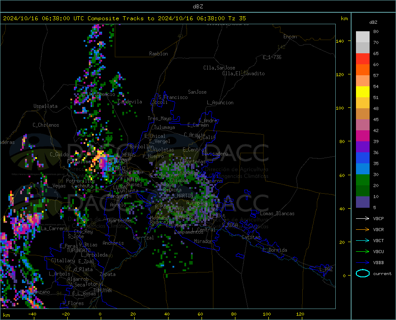Click the S_Francisco map label
Image resolution: width=396 pixels, height=320 pixels.
coord(173,97)
